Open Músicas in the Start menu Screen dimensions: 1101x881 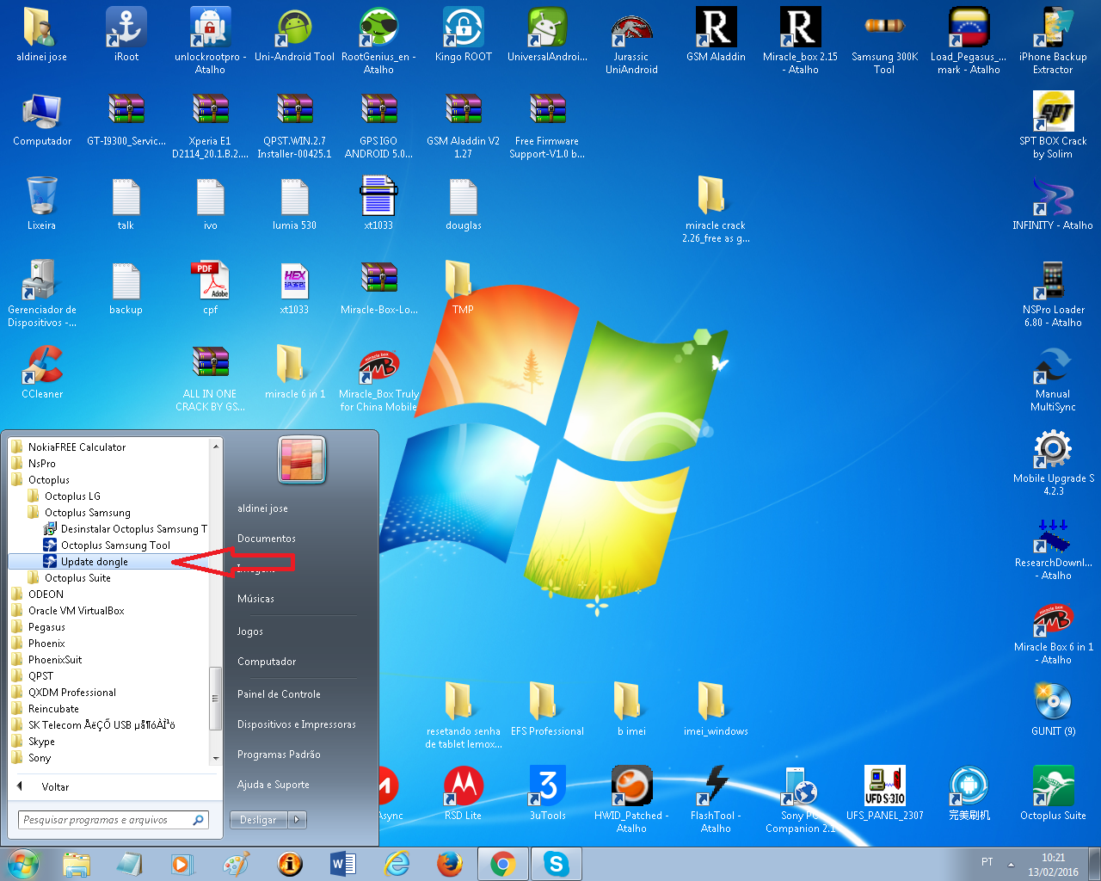pyautogui.click(x=256, y=599)
